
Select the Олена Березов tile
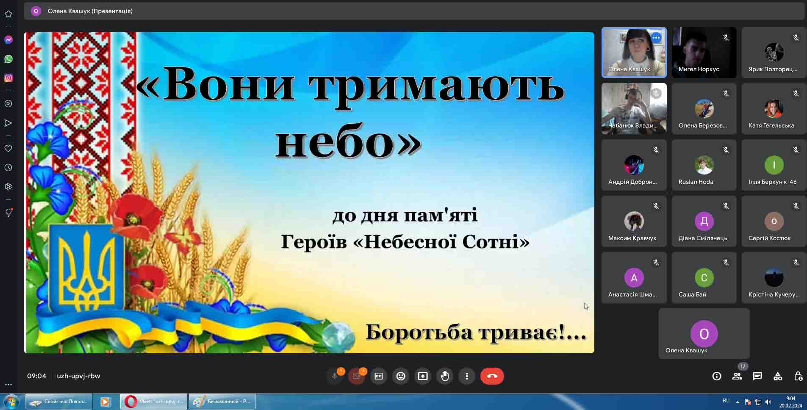(x=704, y=109)
